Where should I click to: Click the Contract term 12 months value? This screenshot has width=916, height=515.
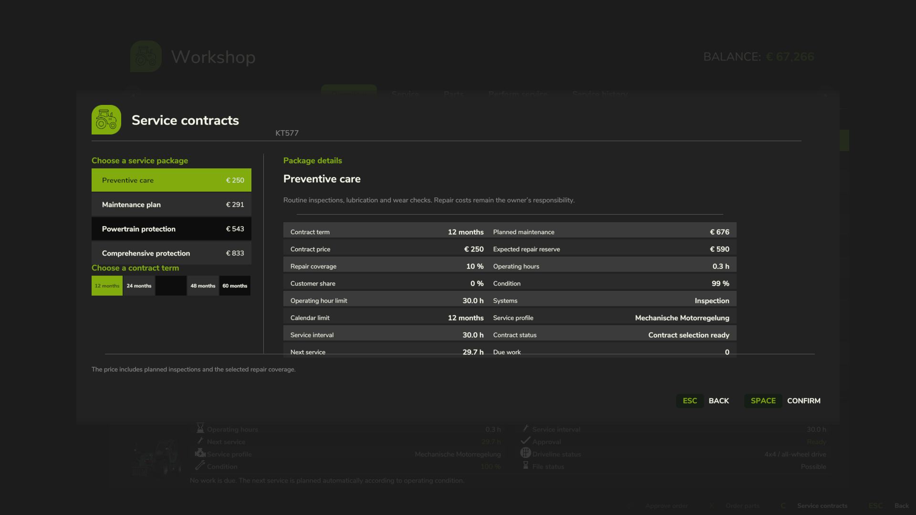click(466, 232)
